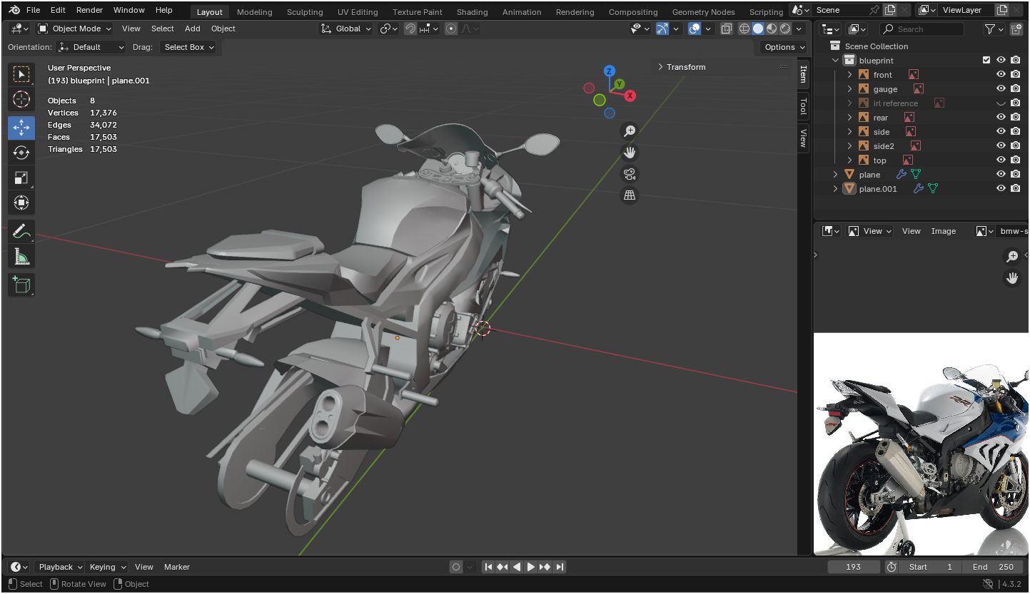
Task: Click the Blender logo icon
Action: 14,10
